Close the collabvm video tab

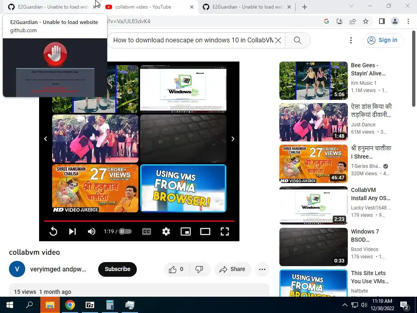192,7
